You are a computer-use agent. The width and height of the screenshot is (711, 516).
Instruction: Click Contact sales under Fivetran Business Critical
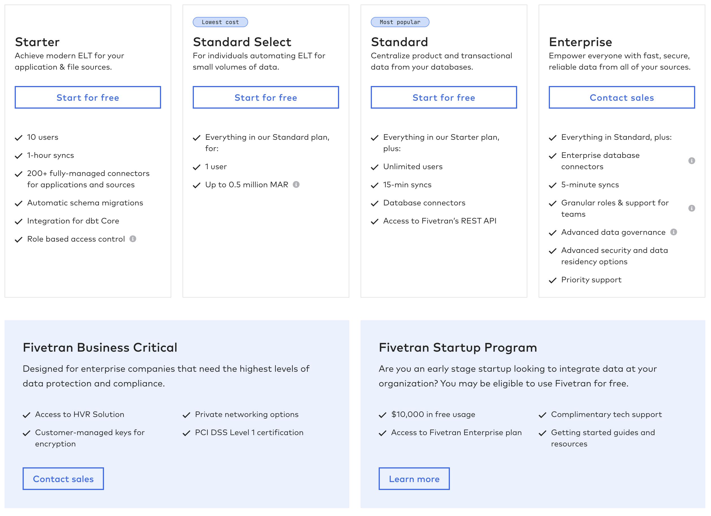tap(63, 479)
